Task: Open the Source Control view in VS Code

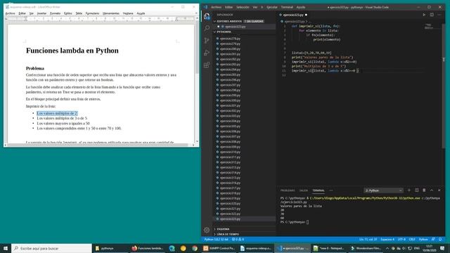Action: click(207, 41)
